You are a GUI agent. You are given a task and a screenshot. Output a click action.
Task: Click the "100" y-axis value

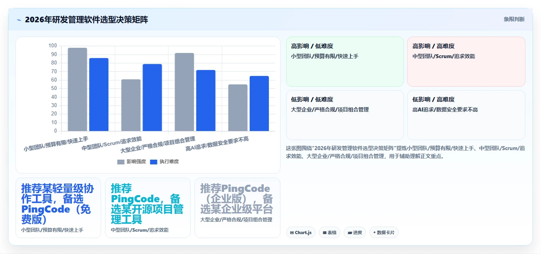click(x=53, y=46)
